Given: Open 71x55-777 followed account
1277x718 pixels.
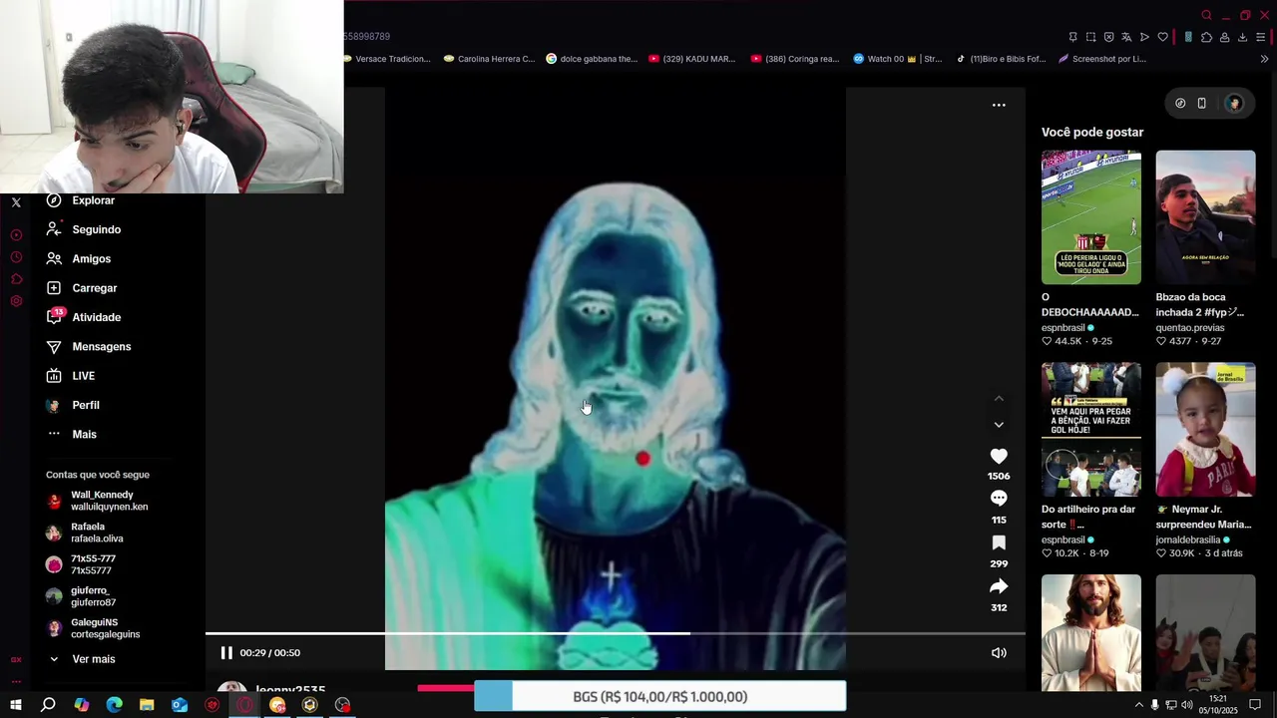Looking at the screenshot, I should point(82,564).
